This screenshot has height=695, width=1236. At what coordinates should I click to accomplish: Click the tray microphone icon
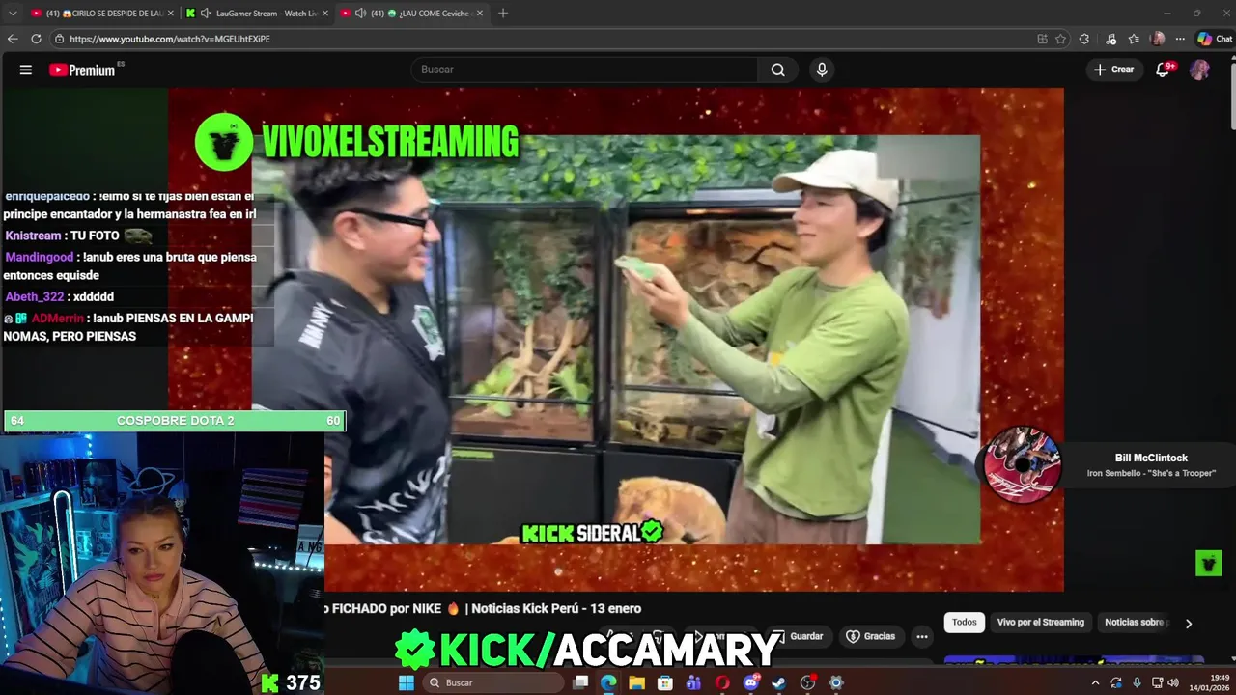click(1138, 682)
